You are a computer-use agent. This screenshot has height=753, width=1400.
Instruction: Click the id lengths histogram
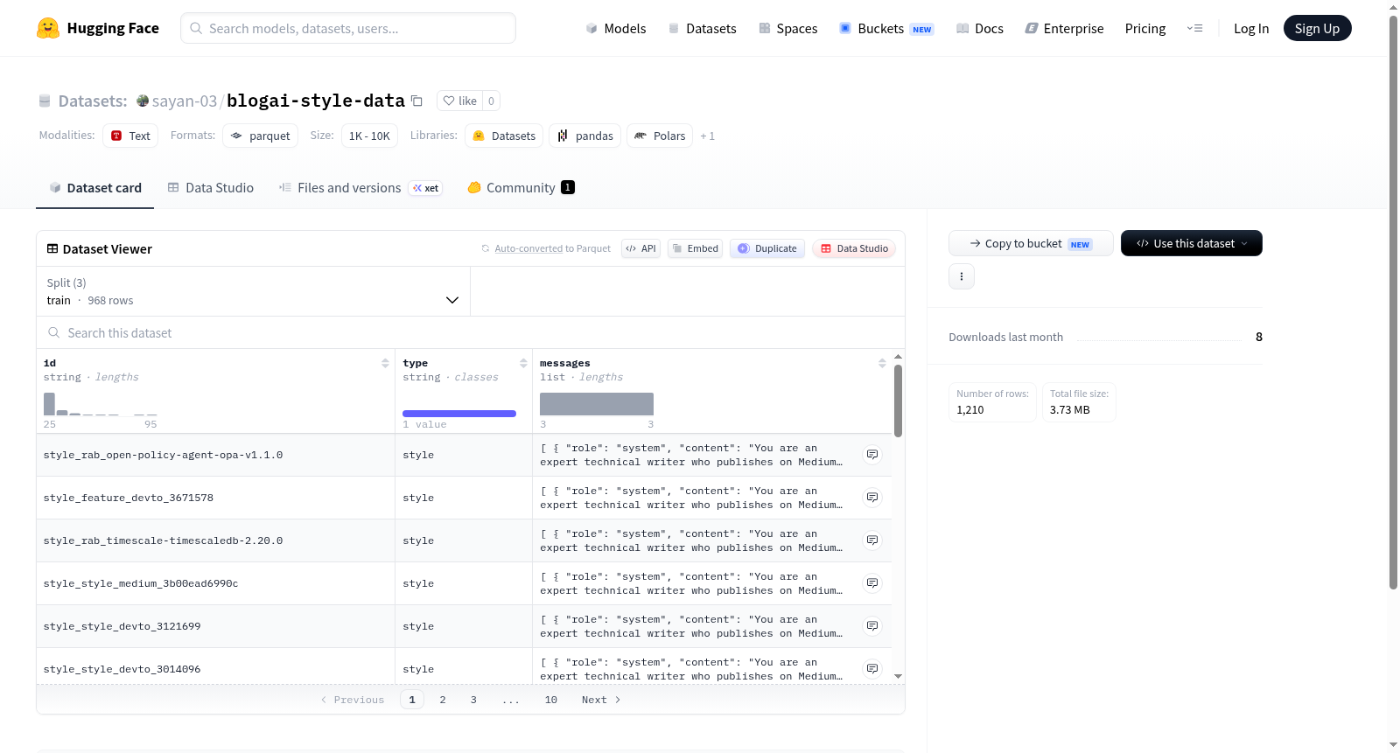101,404
